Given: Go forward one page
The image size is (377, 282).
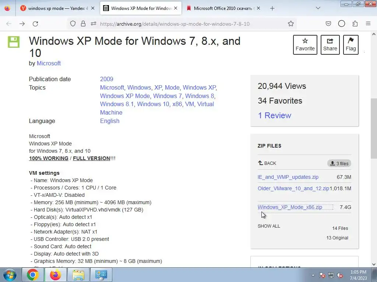Looking at the screenshot, I should click(x=22, y=24).
